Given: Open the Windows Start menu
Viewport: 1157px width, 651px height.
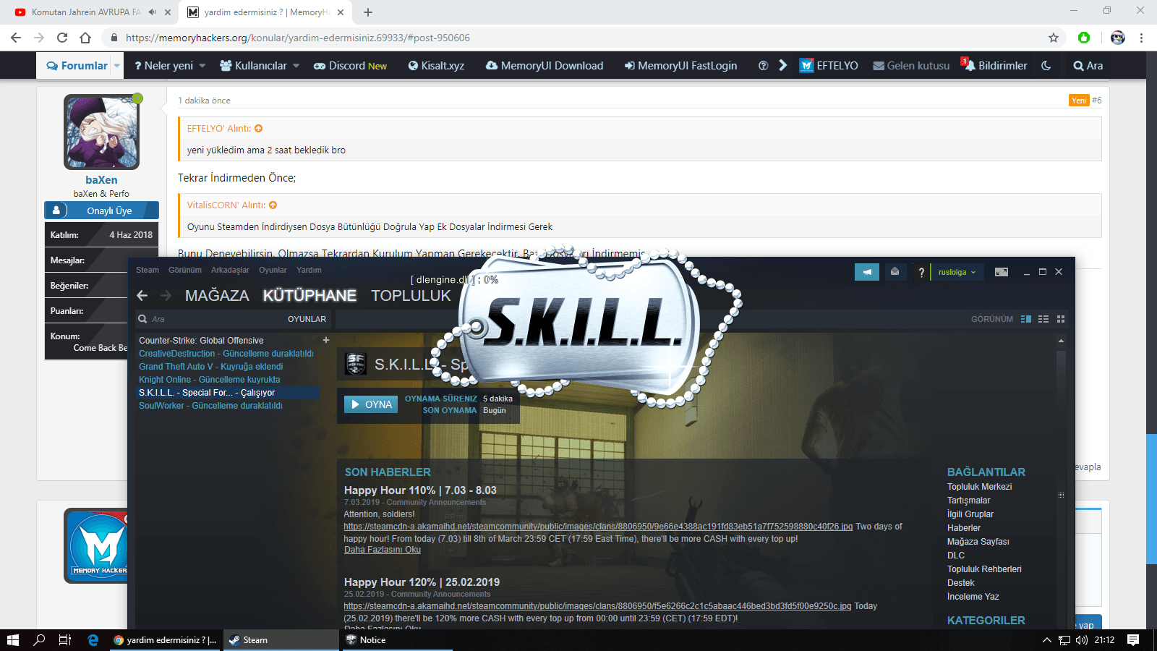Looking at the screenshot, I should click(x=12, y=640).
